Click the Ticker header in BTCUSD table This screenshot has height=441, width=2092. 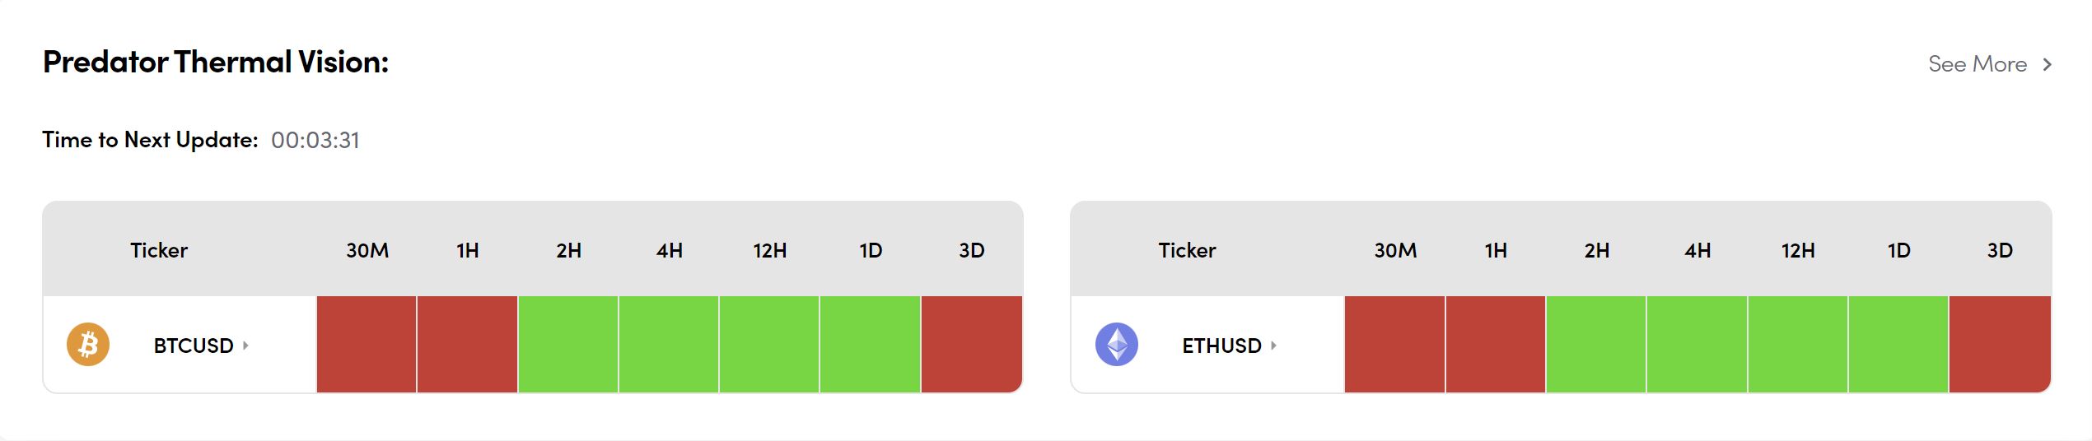159,250
